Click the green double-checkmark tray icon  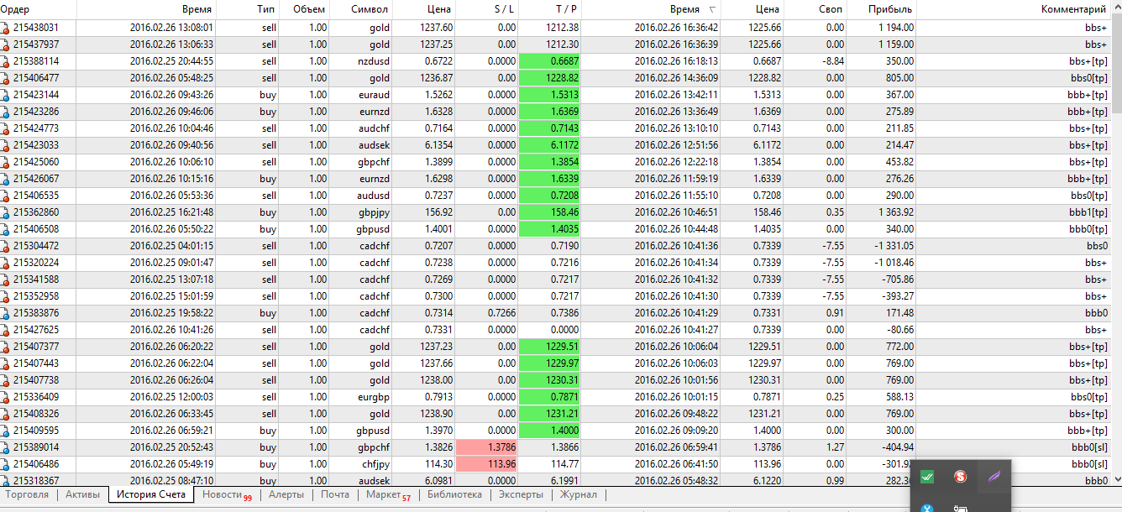[927, 477]
